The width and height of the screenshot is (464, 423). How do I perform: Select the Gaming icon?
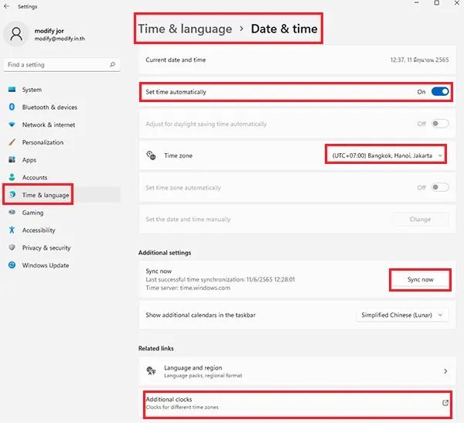point(12,213)
